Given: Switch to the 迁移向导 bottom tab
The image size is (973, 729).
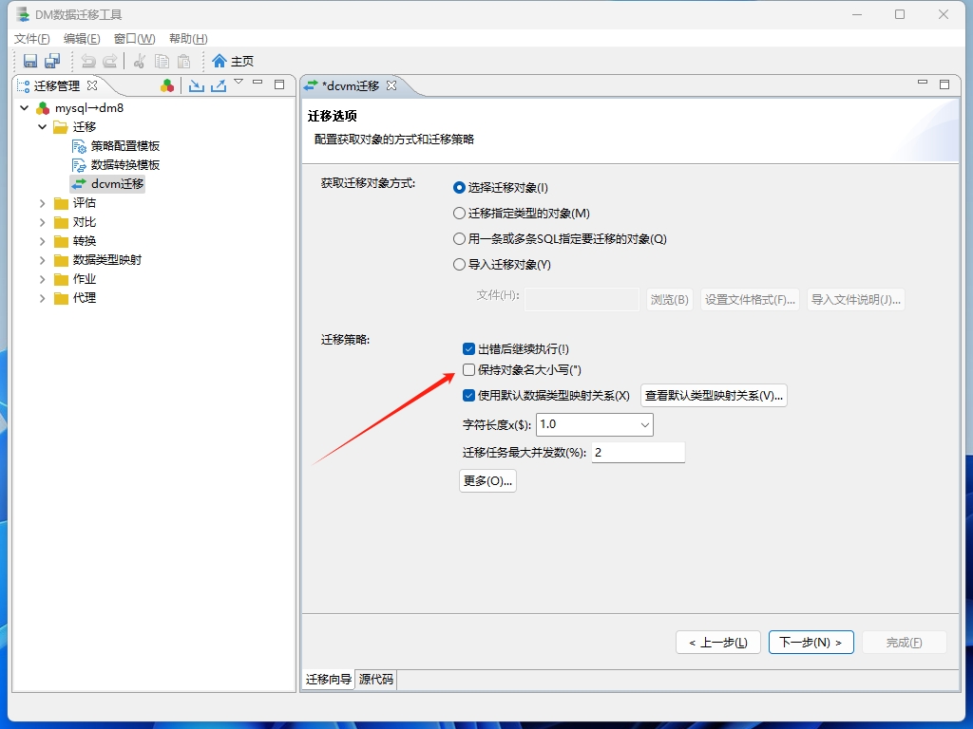Looking at the screenshot, I should click(x=328, y=680).
